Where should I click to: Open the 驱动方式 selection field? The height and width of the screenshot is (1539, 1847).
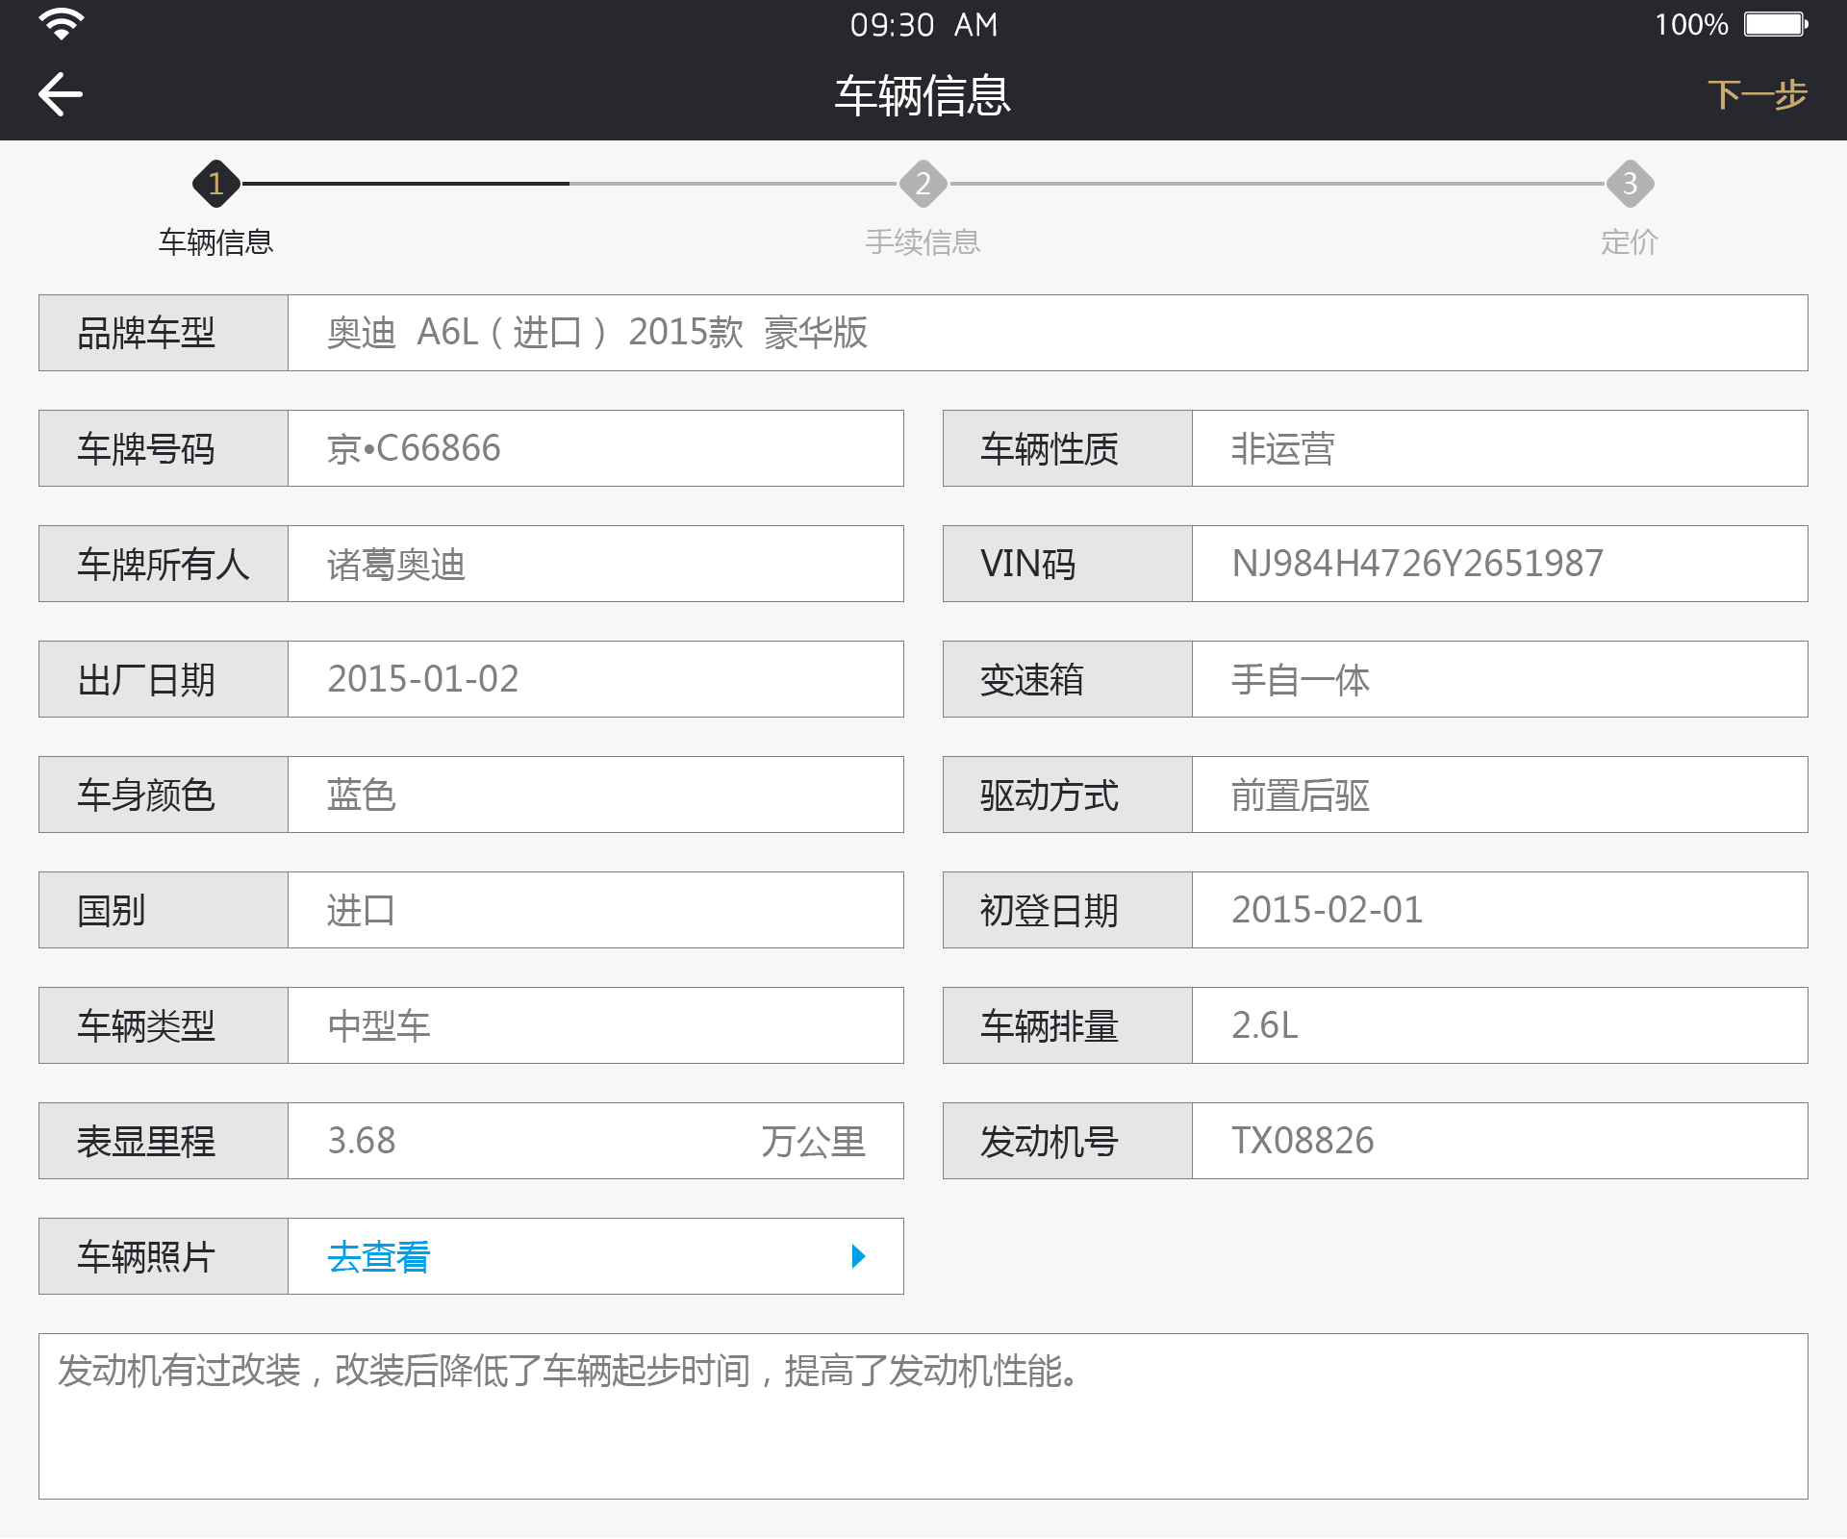[1499, 794]
